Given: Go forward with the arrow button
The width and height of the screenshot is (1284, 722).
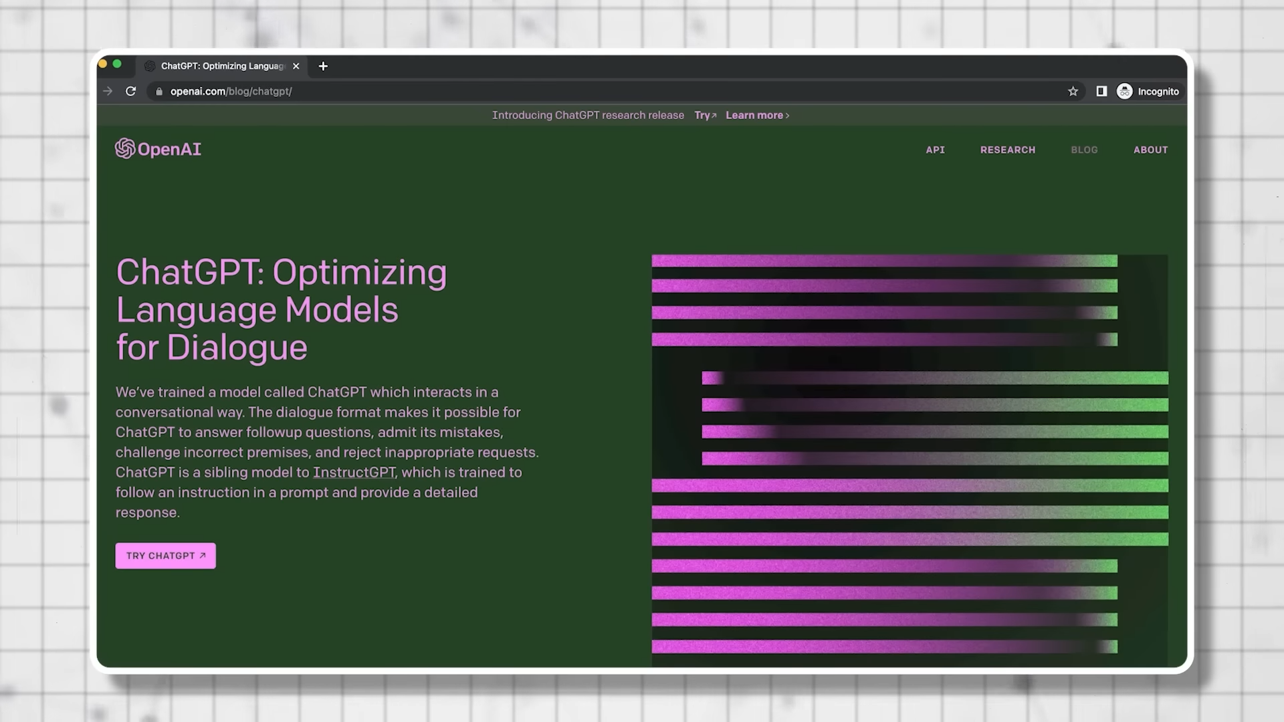Looking at the screenshot, I should (x=108, y=92).
